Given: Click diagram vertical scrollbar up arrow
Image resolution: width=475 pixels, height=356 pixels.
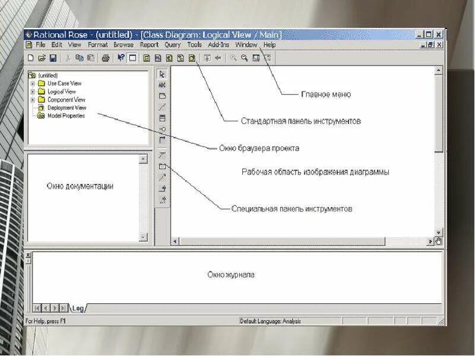Looking at the screenshot, I should [x=438, y=70].
